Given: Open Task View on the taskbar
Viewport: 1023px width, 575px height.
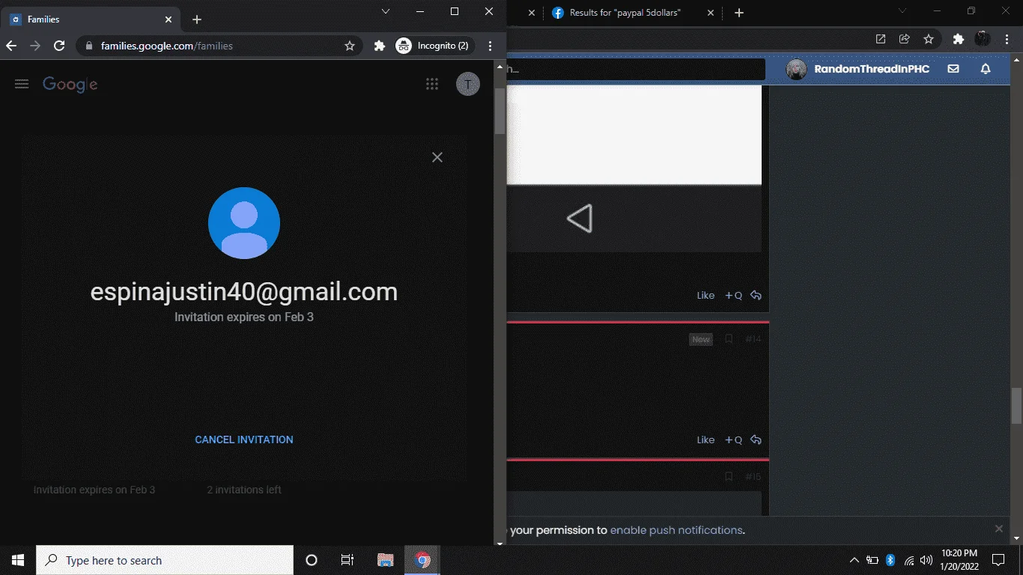Looking at the screenshot, I should coord(347,560).
